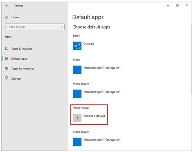
Task: Click the Apps section header in sidebar
Action: coord(8,36)
